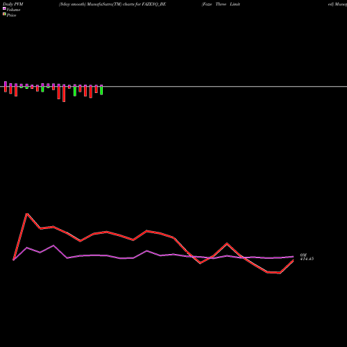Click the 0M volume value label
This screenshot has width=347, height=347.
(x=303, y=255)
